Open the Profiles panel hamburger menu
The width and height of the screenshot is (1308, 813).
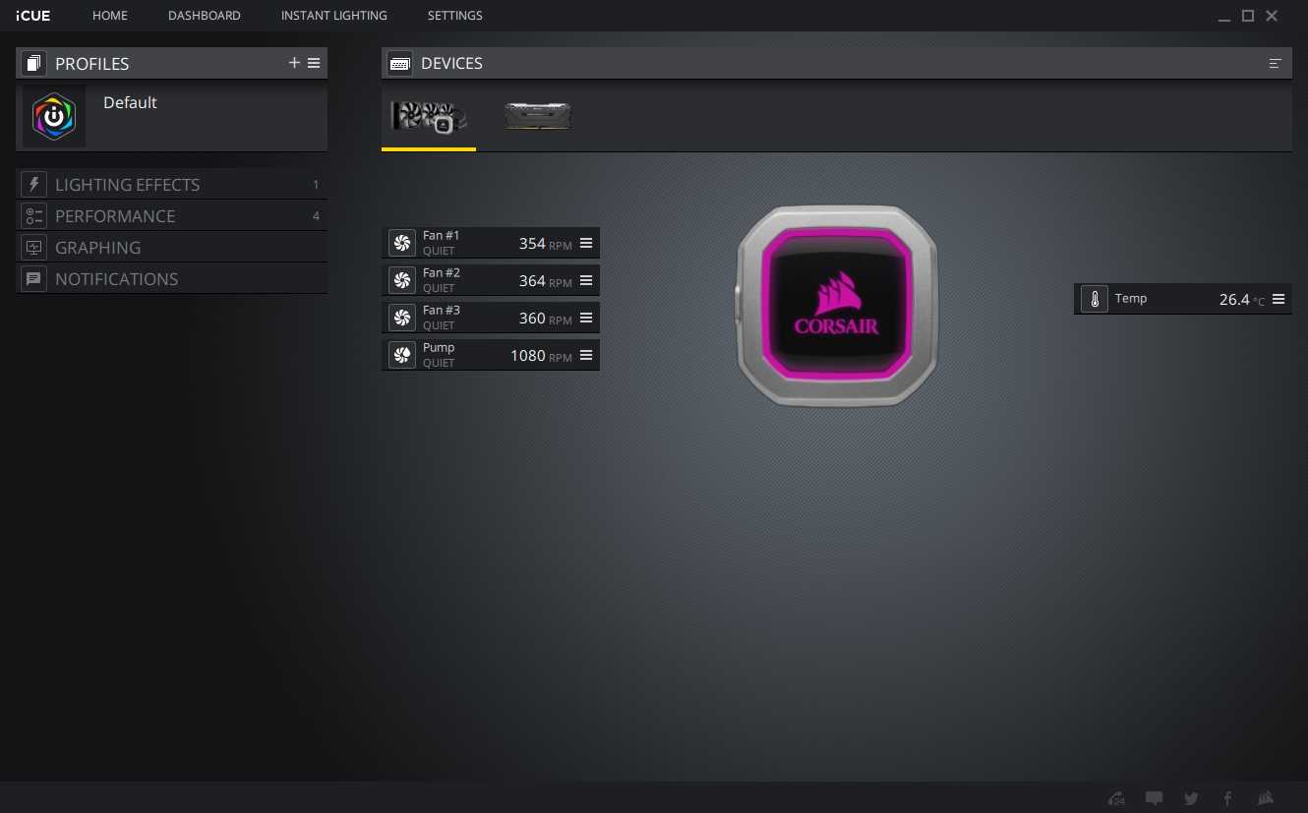314,63
